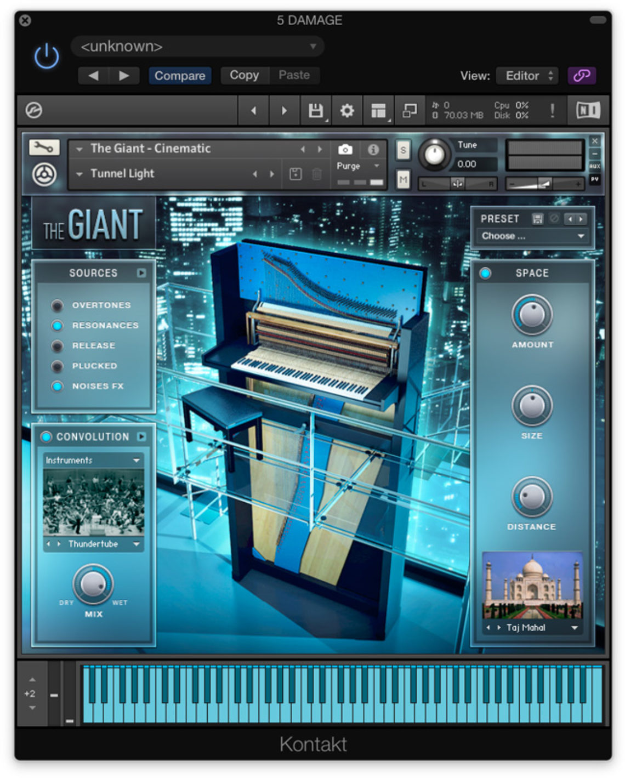The image size is (625, 778).
Task: Toggle the aux button in instrument header
Action: click(595, 166)
